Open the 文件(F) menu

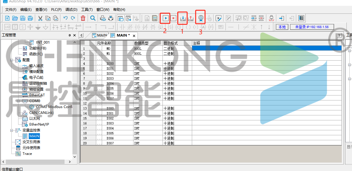tap(11, 10)
